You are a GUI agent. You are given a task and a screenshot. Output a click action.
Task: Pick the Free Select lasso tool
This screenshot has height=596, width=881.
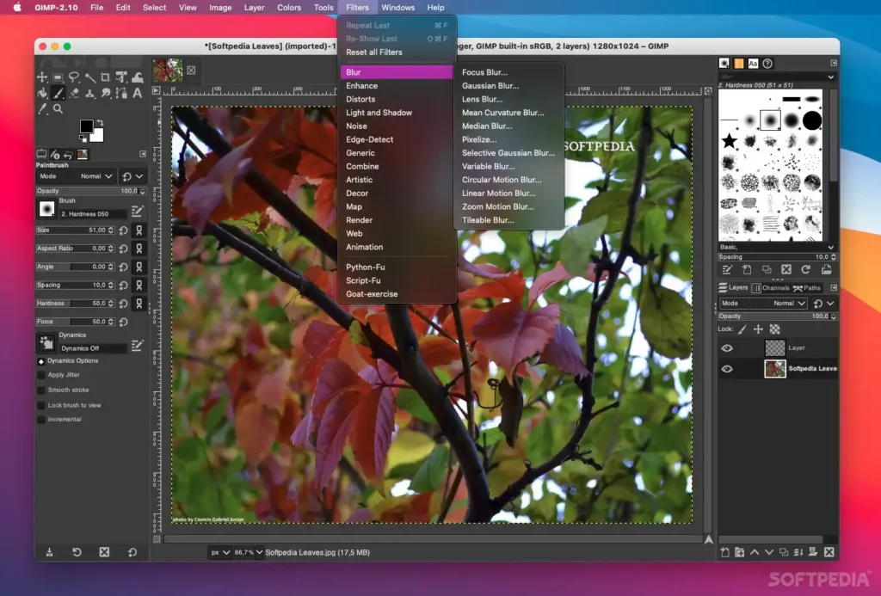click(x=74, y=77)
